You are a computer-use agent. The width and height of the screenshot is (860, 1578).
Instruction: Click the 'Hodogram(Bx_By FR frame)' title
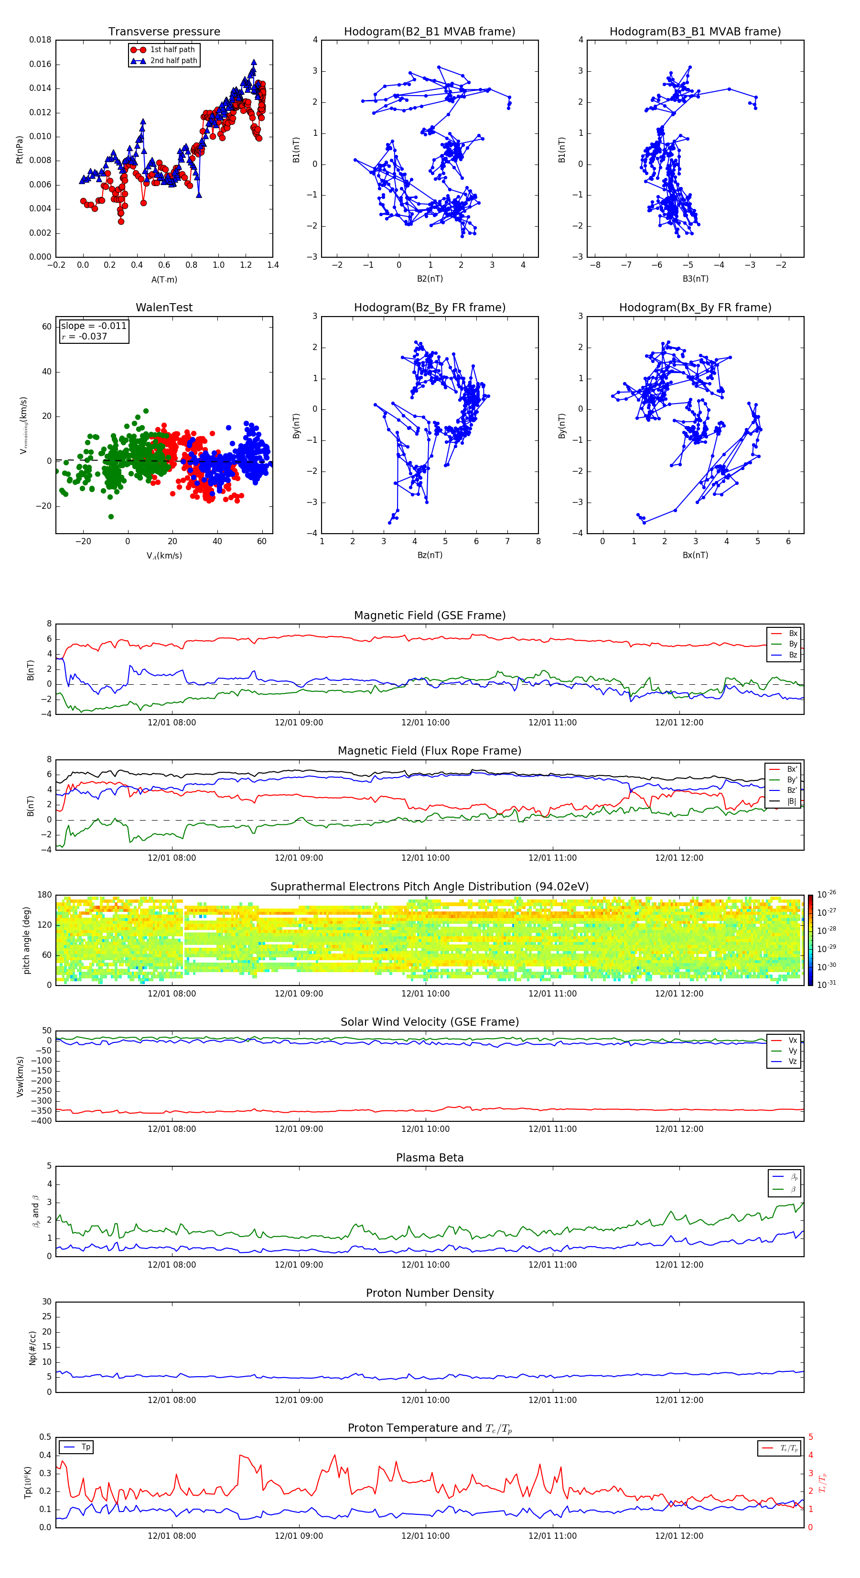click(695, 307)
